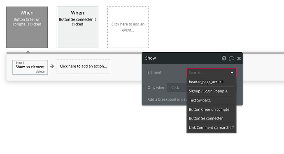Screen dimensions: 284x154
Task: Select Link Comment ça marche ? option
Action: pyautogui.click(x=212, y=127)
